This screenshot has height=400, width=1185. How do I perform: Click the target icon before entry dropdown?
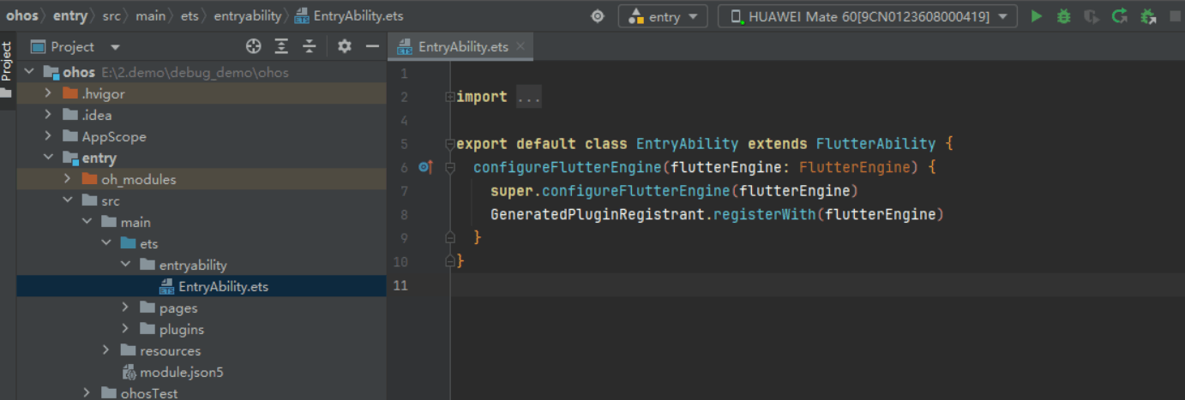pos(598,16)
